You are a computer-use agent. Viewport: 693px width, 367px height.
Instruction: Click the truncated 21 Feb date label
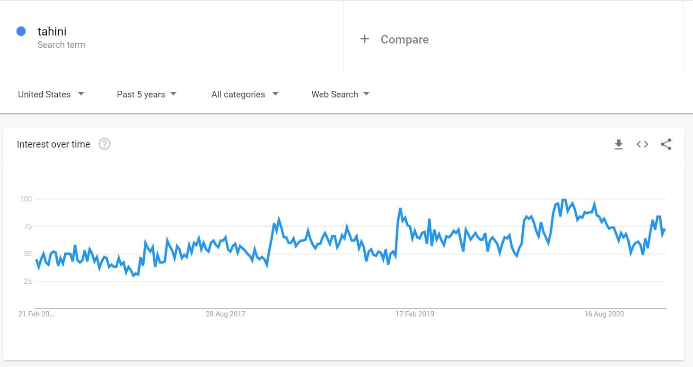click(36, 314)
